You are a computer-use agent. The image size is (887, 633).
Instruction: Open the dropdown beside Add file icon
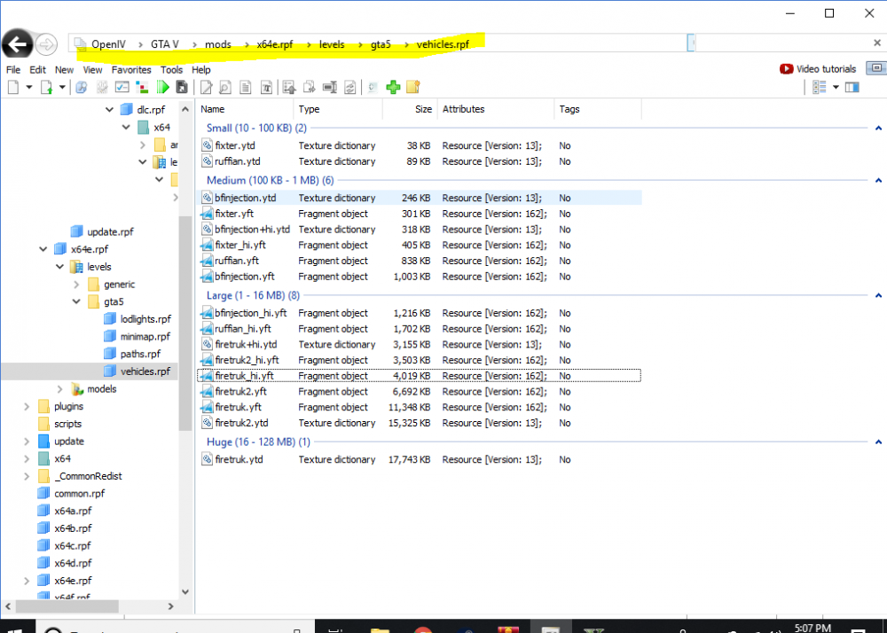[x=62, y=87]
